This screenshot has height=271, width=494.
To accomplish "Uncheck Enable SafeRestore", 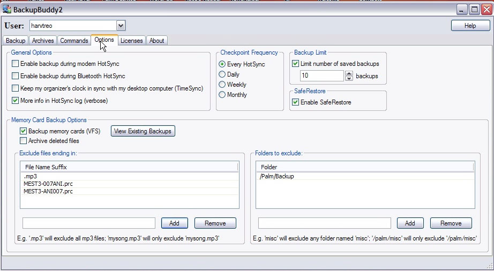I will point(295,102).
